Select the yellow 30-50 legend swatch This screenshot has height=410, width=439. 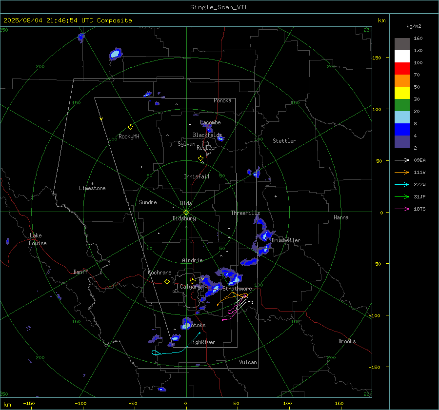pyautogui.click(x=402, y=93)
